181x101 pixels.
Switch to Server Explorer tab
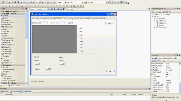pyautogui.click(x=14, y=86)
